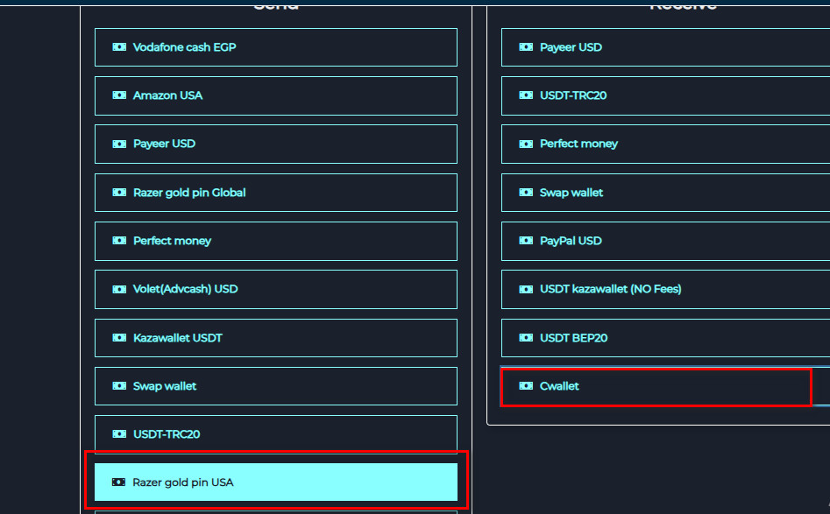This screenshot has height=514, width=830.
Task: Select Amazon USA in the Send column
Action: pyautogui.click(x=275, y=95)
